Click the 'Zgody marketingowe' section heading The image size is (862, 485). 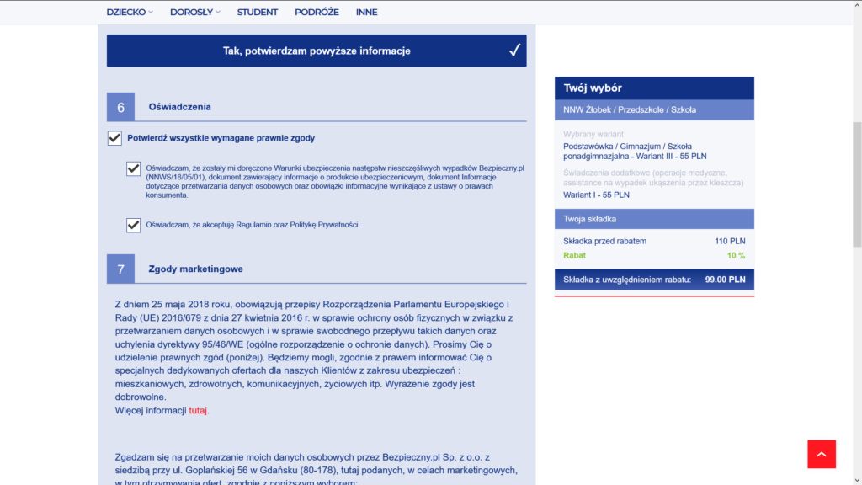195,269
